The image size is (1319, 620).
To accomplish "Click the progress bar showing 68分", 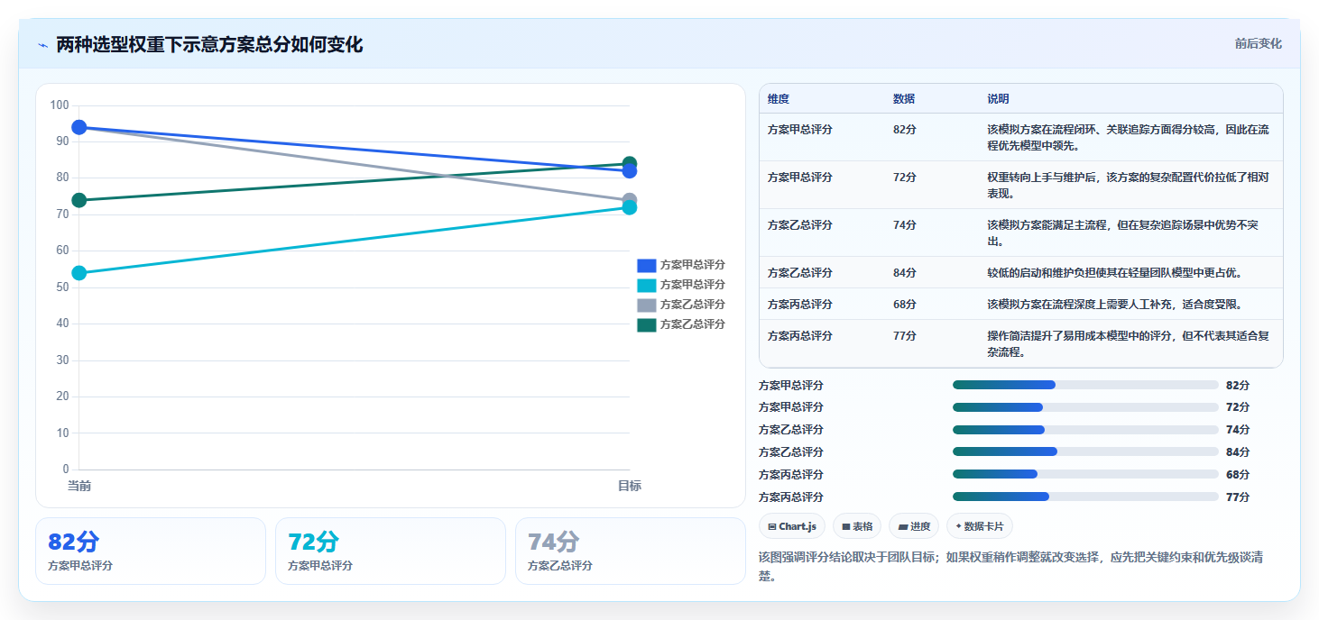I will (x=1085, y=475).
